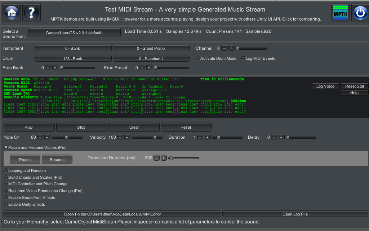Click the Play button
The width and height of the screenshot is (369, 231).
(x=29, y=127)
